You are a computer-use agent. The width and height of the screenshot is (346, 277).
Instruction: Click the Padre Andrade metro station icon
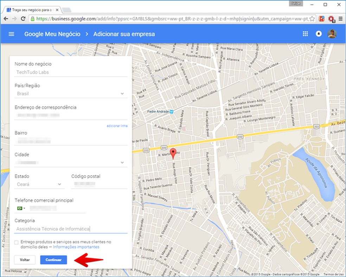(x=172, y=112)
